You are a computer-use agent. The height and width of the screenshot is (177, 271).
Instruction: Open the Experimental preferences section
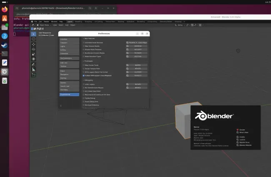point(69,95)
